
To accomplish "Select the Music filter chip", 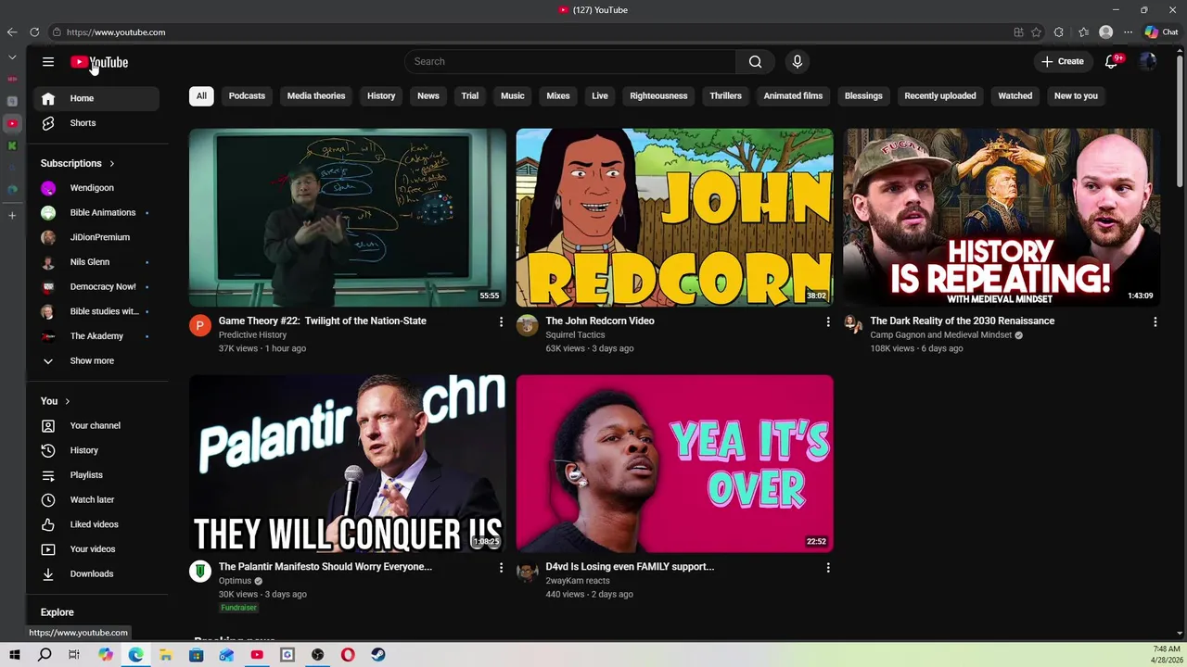I will coord(513,96).
